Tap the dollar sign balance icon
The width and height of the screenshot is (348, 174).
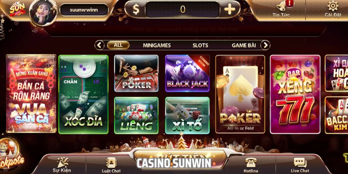coord(136,10)
